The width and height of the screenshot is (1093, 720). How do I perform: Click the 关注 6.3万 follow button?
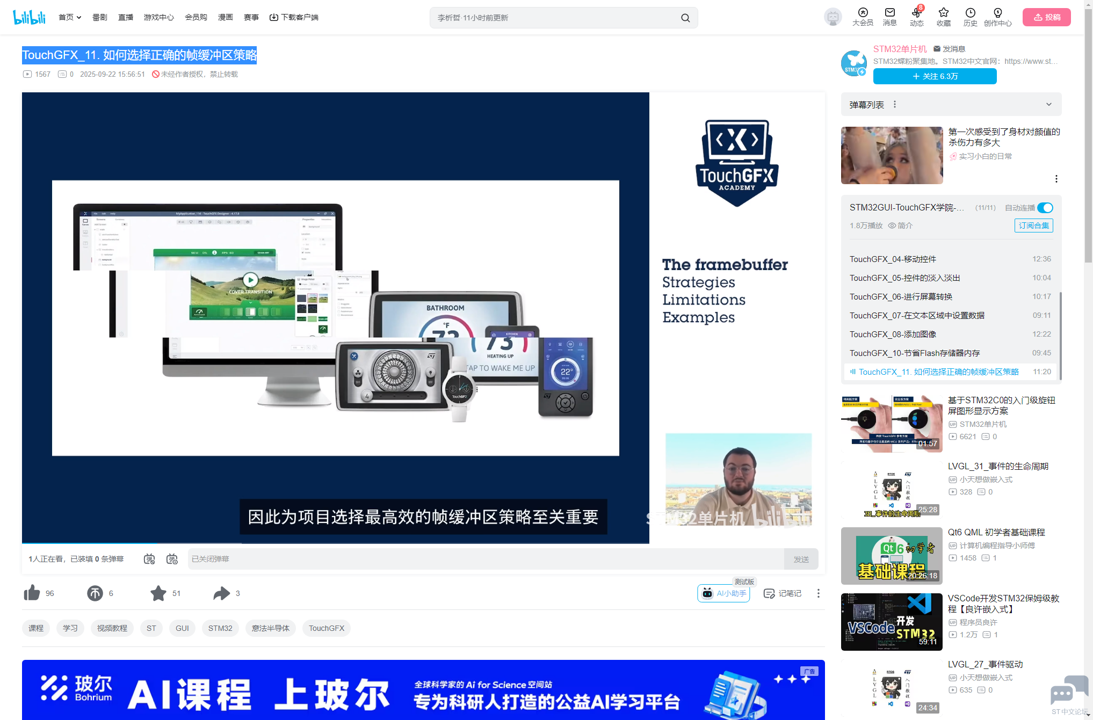point(935,76)
